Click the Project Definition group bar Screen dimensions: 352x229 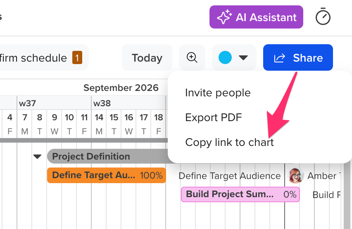pos(107,156)
